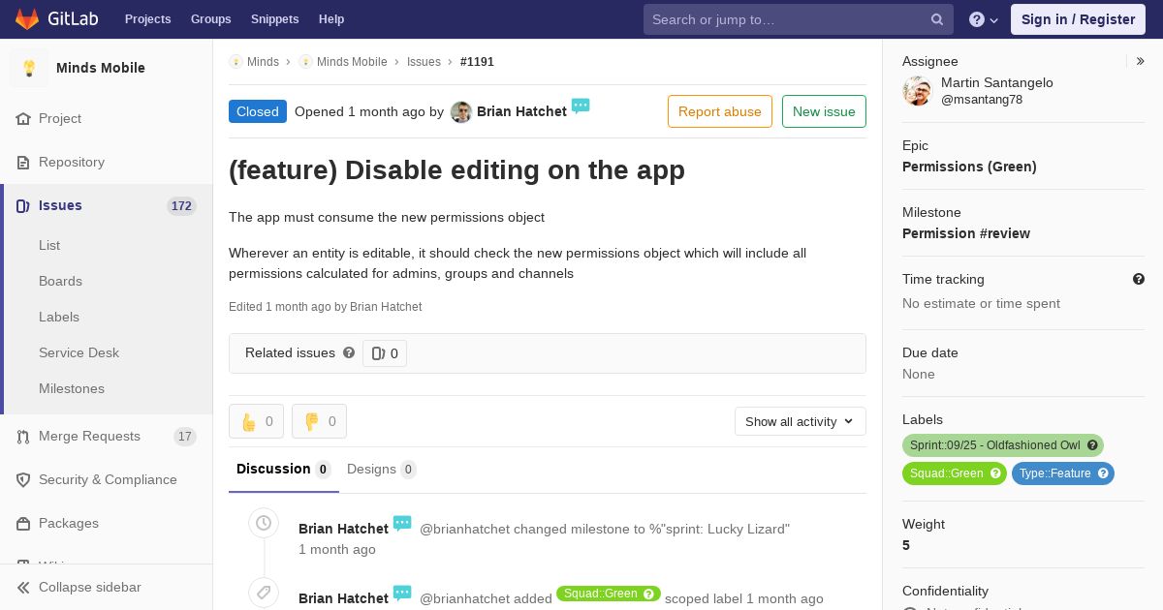Click the chat bubble icon beside author name

tap(581, 107)
